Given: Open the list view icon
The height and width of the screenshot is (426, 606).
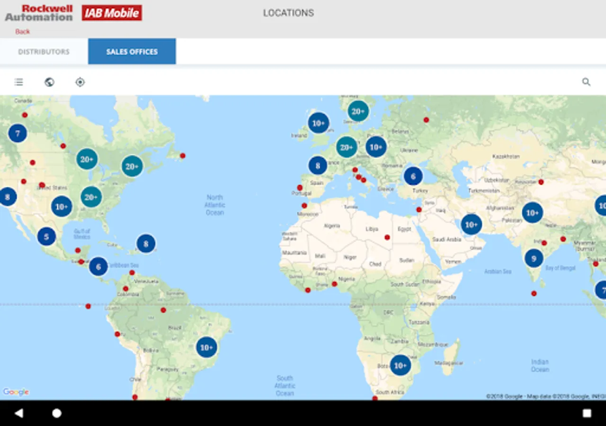Looking at the screenshot, I should [x=19, y=82].
